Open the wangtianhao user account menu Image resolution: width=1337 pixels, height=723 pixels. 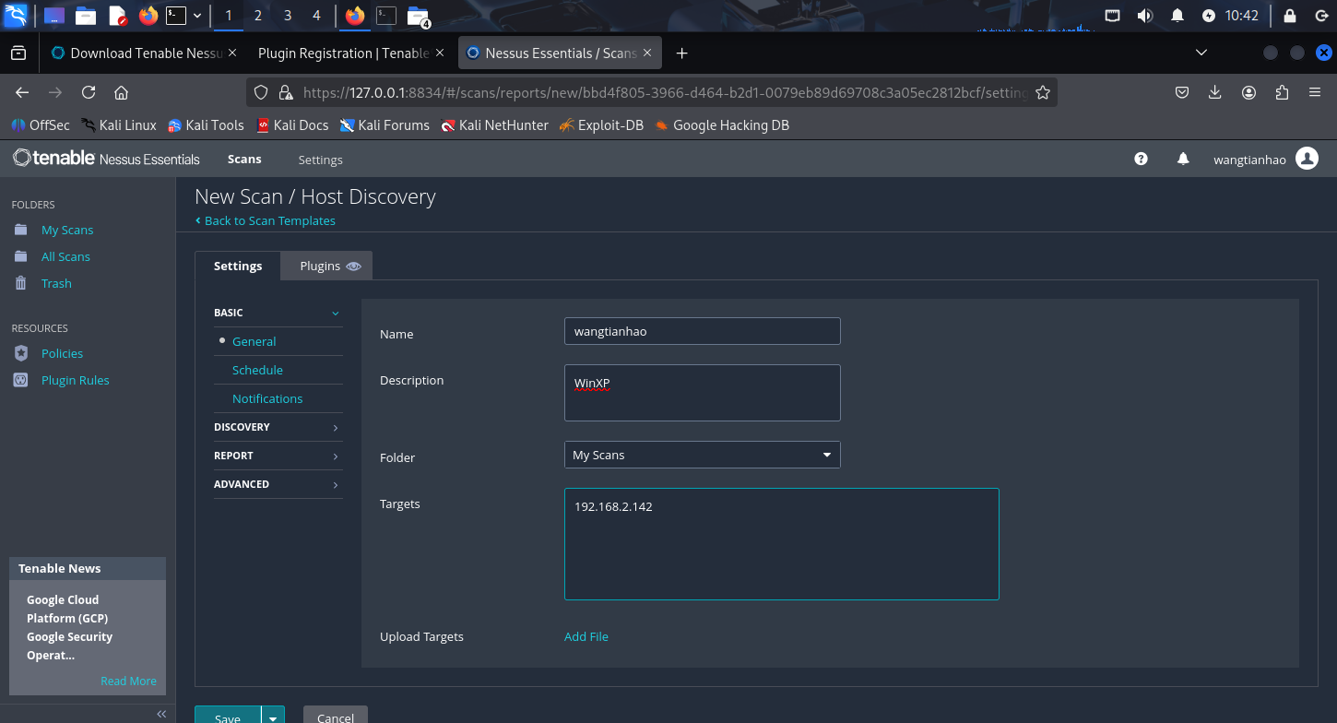(1266, 159)
